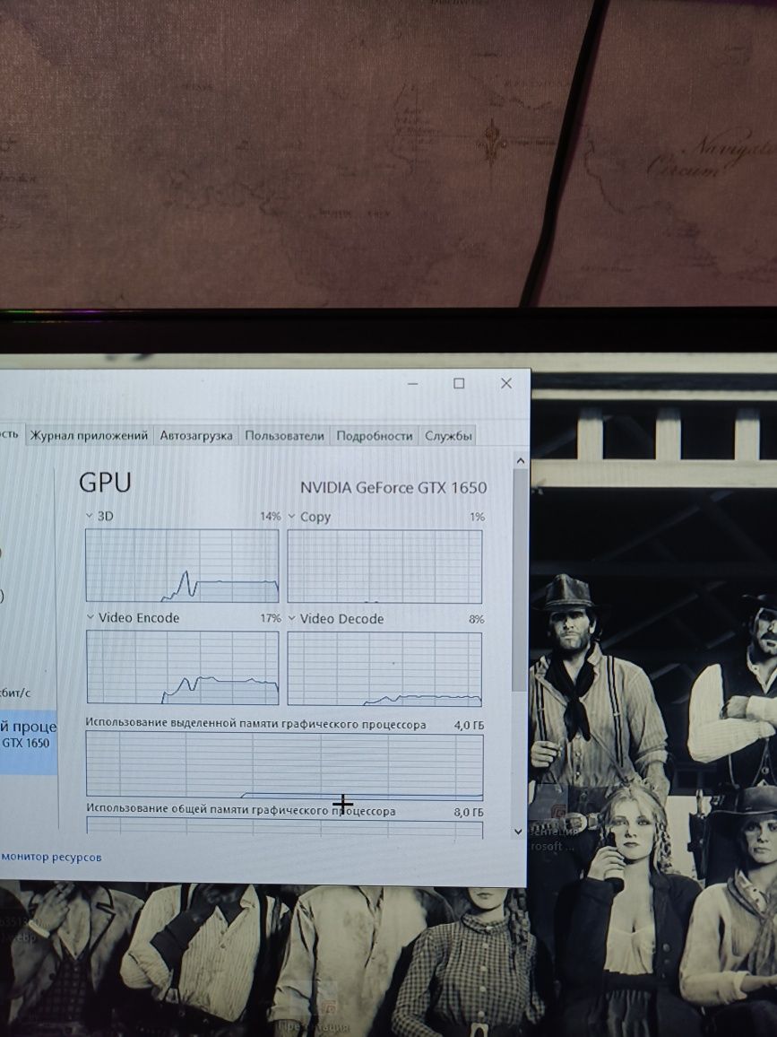The height and width of the screenshot is (1037, 777).
Task: Open the Video Encode engine dropdown
Action: 90,617
